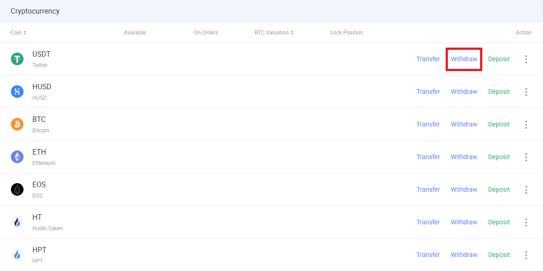Select the Huobi Token subtitle text
Screen dimensions: 543x271
pos(48,228)
